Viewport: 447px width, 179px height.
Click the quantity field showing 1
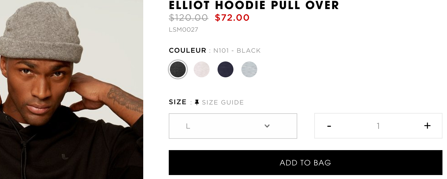(378, 126)
